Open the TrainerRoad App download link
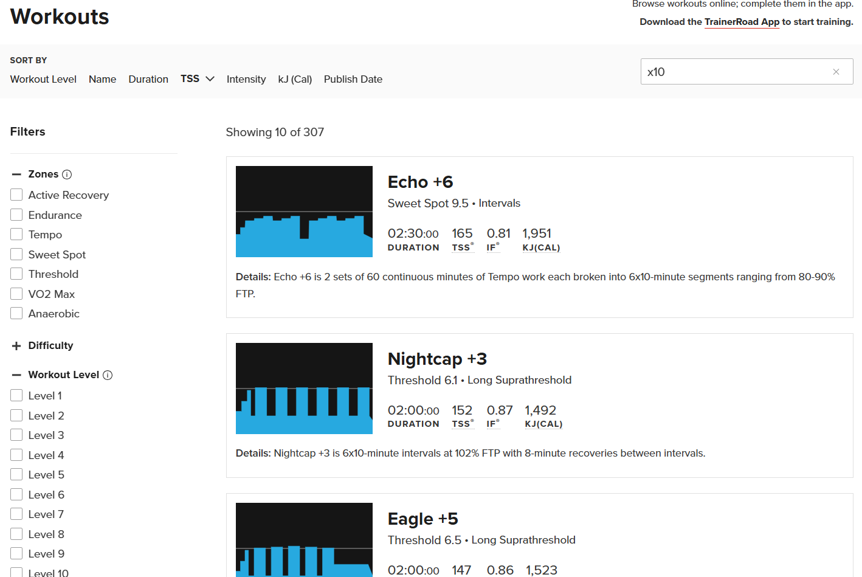 coord(742,22)
